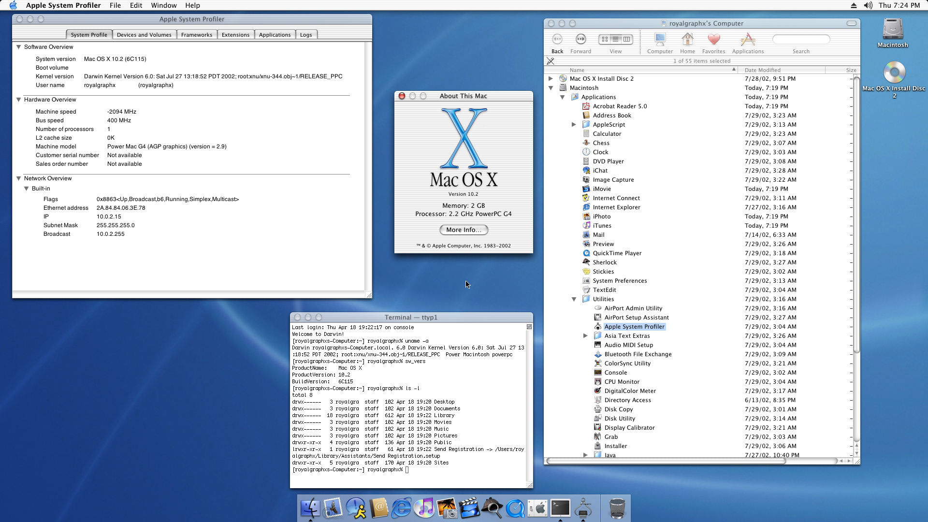Expand the AppleScript folder
Viewport: 928px width, 522px height.
574,125
